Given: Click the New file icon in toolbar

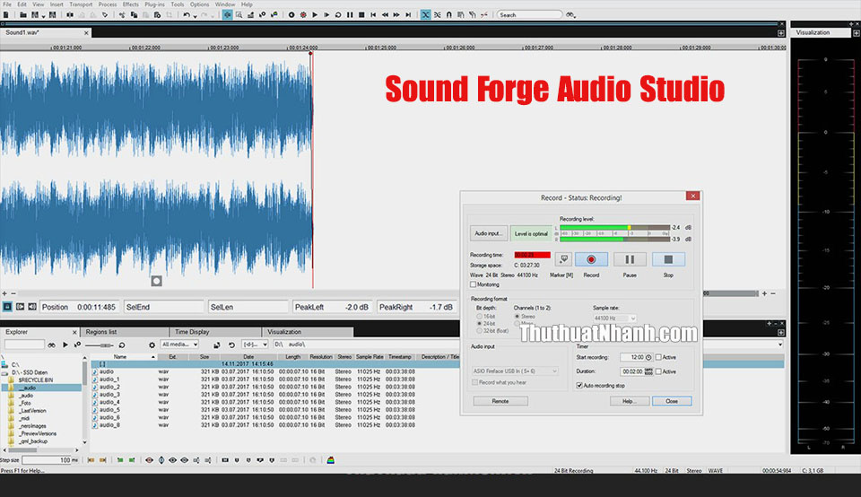Looking at the screenshot, I should pyautogui.click(x=6, y=15).
